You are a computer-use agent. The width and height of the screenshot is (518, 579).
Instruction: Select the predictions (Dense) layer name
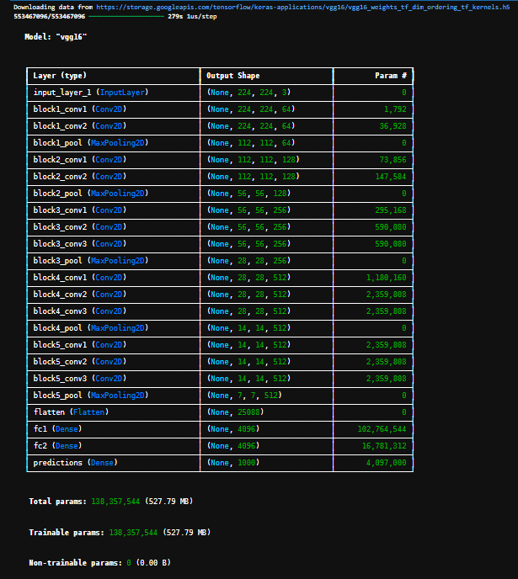click(75, 463)
